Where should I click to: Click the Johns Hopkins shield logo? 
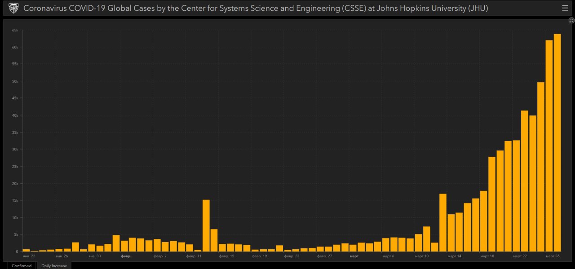click(13, 8)
